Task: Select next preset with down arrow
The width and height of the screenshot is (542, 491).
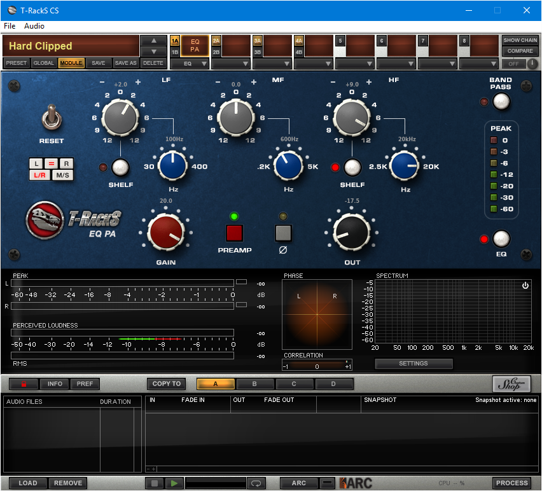Action: [154, 52]
